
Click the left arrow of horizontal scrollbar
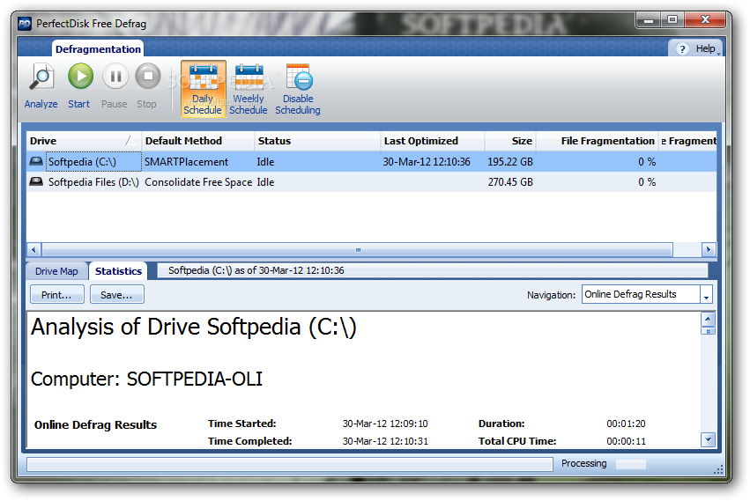pos(33,249)
